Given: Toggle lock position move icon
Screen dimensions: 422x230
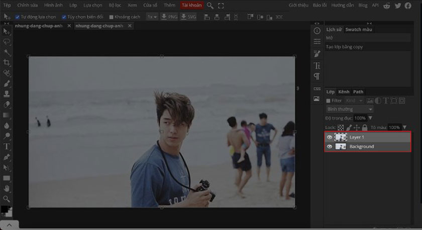Looking at the screenshot, I should tap(357, 127).
